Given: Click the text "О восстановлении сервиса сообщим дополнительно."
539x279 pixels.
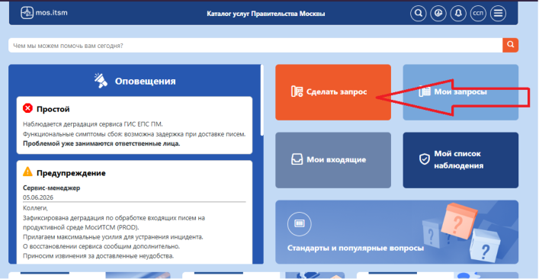Looking at the screenshot, I should pyautogui.click(x=101, y=246).
